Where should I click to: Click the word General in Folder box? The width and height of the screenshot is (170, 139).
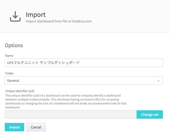[13, 80]
